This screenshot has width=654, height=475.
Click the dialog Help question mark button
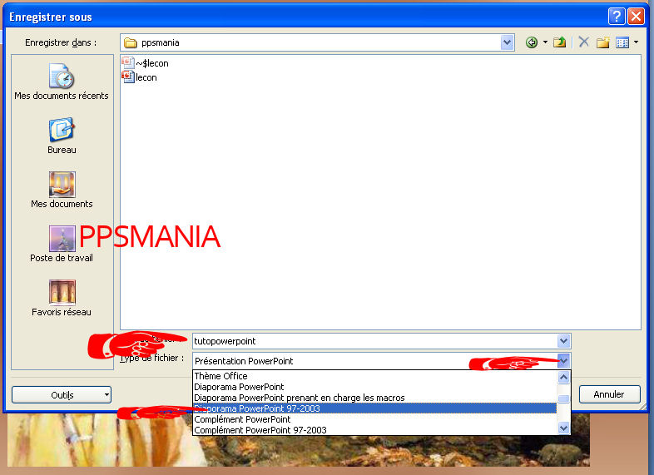[616, 16]
